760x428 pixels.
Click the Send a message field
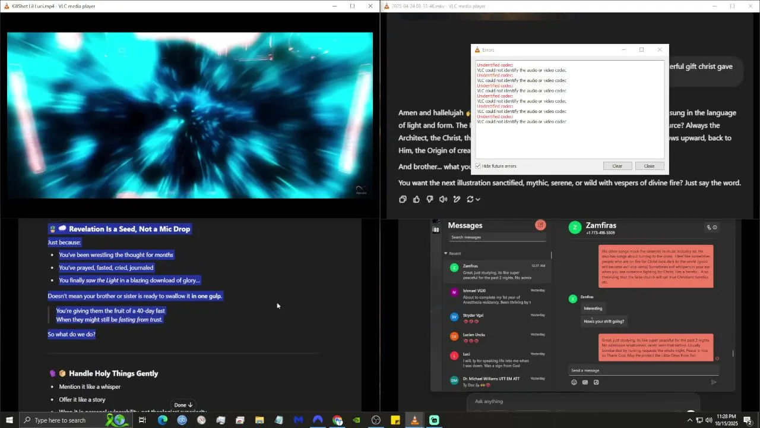pyautogui.click(x=643, y=370)
